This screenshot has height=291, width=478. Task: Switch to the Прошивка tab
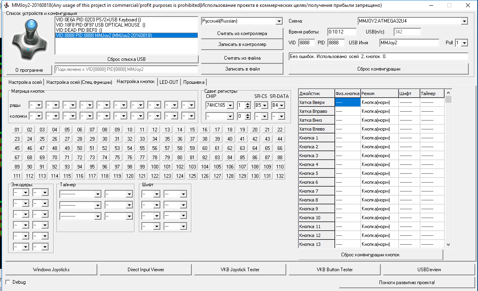coord(194,82)
